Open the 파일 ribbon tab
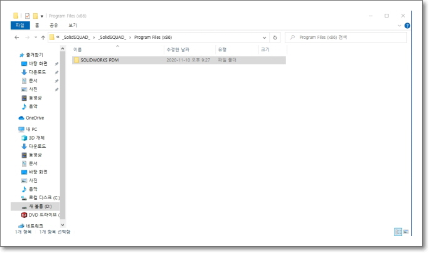This screenshot has height=253, width=429. [20, 26]
